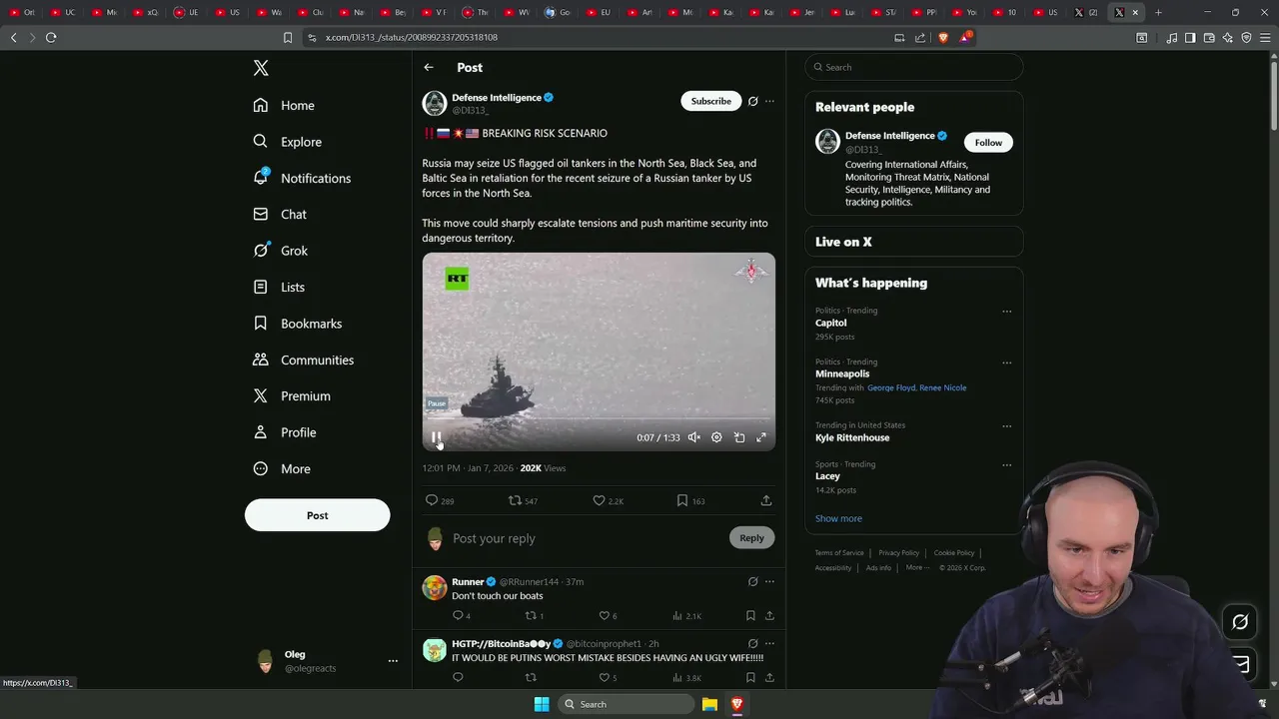Open more options on Runner's reply
1279x719 pixels.
coord(769,581)
